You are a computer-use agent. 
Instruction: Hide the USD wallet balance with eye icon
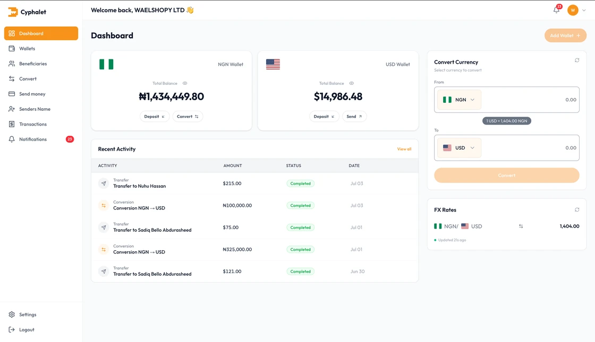[351, 83]
